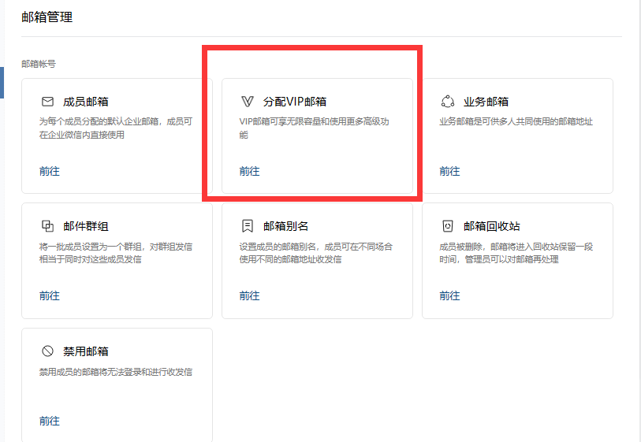This screenshot has width=641, height=442.
Task: Click the 禁用邮箱 card title
Action: [x=86, y=351]
